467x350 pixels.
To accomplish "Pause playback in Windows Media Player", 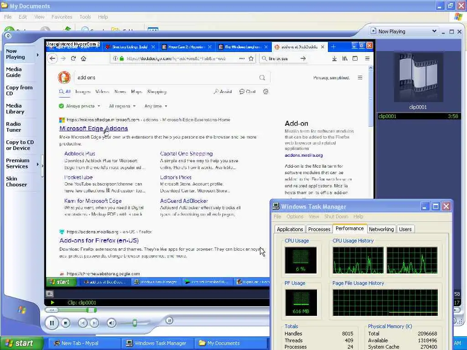I will pyautogui.click(x=52, y=323).
